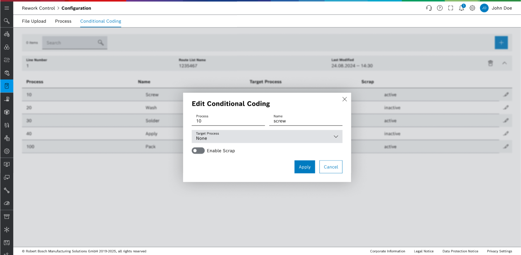
Task: Open the help question-mark icon
Action: [440, 8]
